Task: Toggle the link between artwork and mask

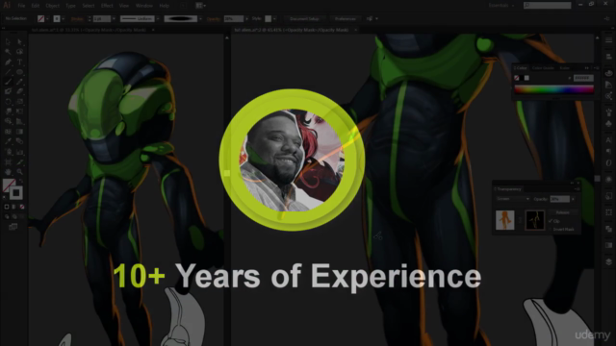Action: (x=520, y=220)
